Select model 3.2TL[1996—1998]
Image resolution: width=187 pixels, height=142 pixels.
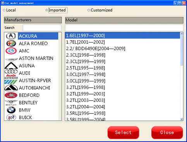coord(122,87)
